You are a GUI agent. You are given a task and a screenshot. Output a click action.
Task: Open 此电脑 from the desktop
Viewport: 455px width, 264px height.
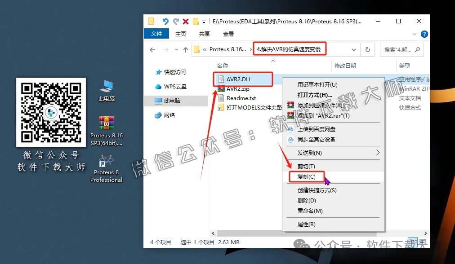(106, 85)
